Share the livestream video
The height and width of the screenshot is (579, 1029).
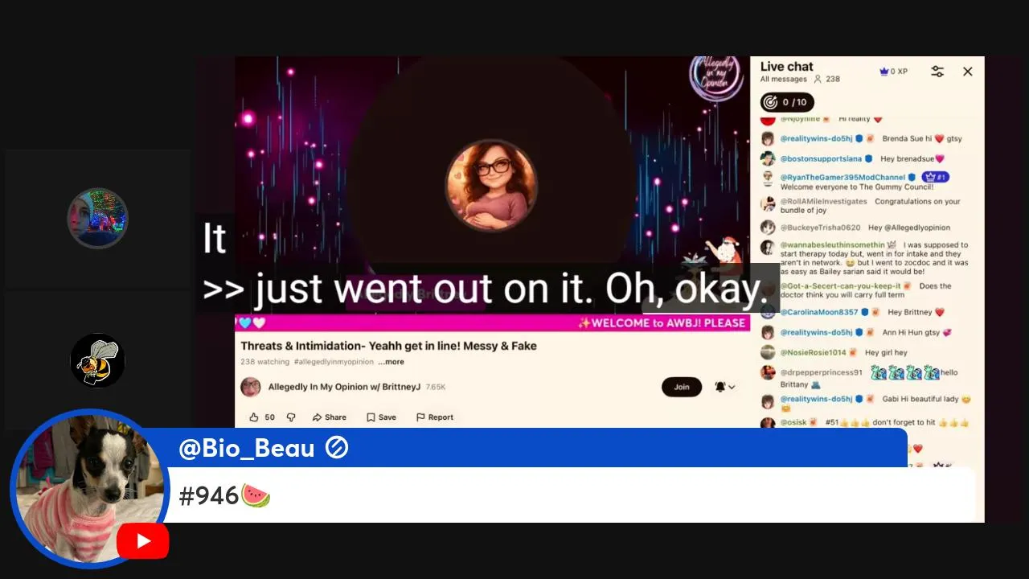330,417
